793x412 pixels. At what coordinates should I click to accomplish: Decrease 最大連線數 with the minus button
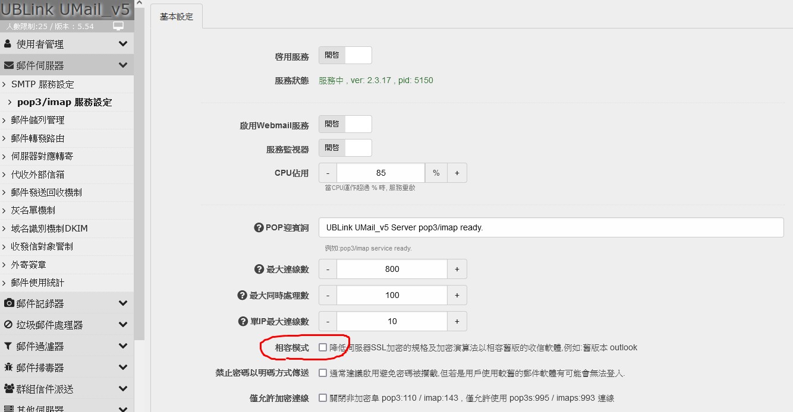[328, 269]
